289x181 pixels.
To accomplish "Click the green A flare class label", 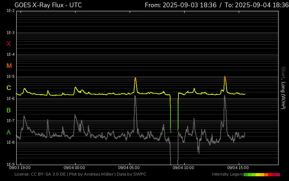I will point(9,132).
